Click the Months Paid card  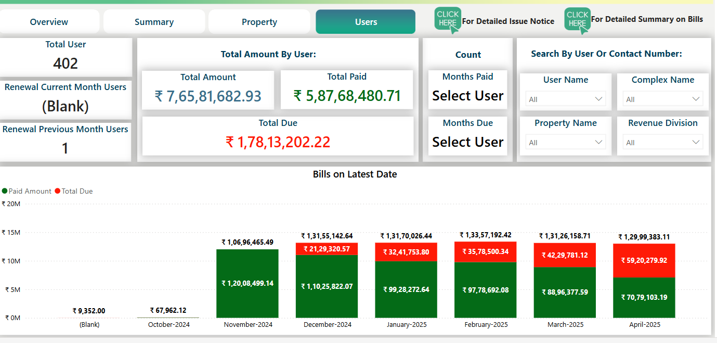467,90
